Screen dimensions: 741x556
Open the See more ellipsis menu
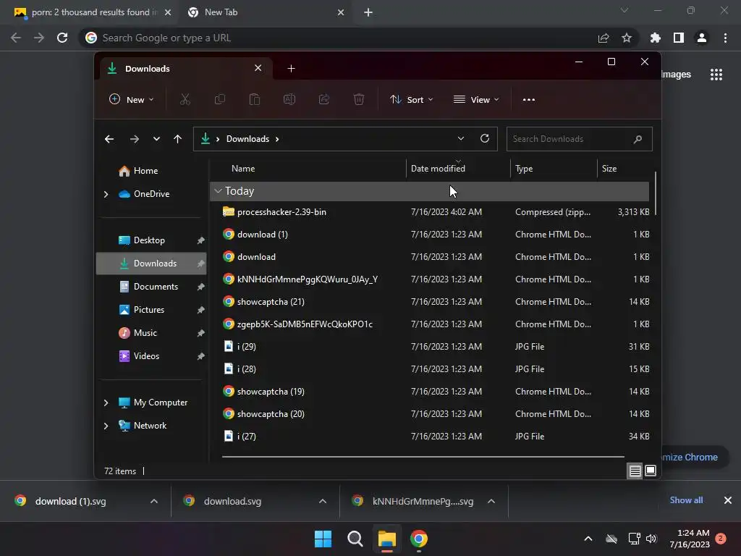click(x=529, y=100)
